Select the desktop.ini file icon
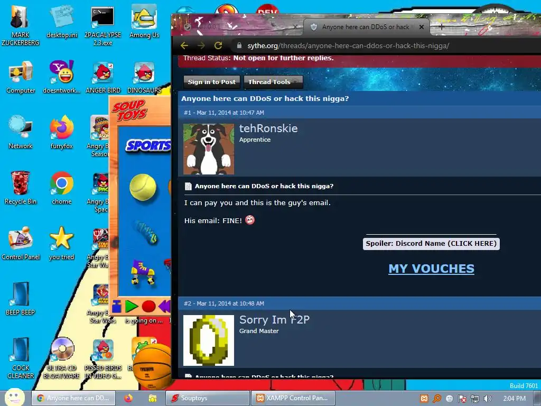Image resolution: width=541 pixels, height=406 pixels. coord(62,21)
